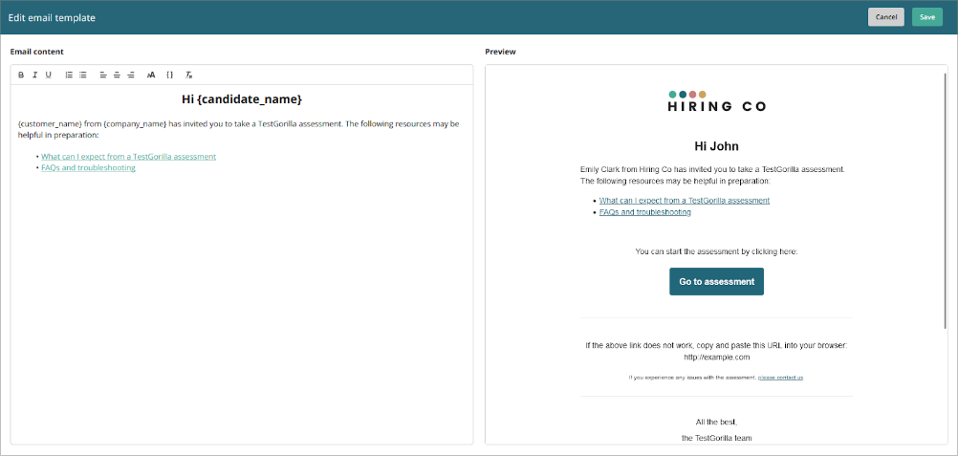Click the Hiring Co logo in the preview
958x456 pixels.
click(x=717, y=101)
